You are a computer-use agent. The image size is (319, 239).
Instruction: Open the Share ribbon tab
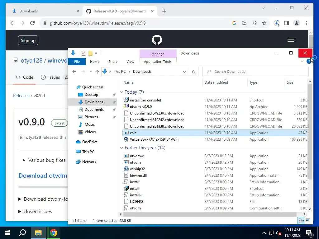coord(113,62)
